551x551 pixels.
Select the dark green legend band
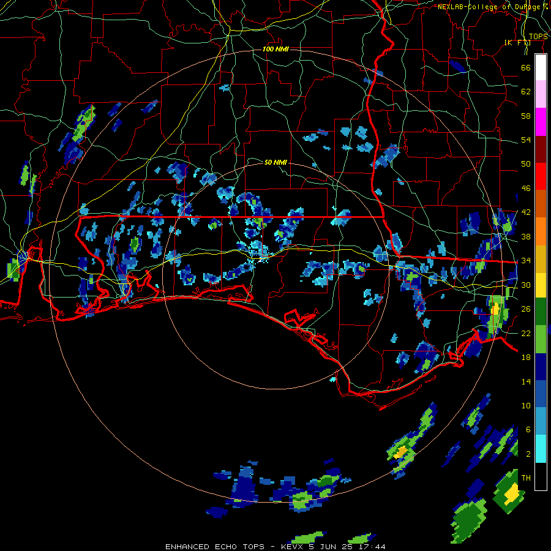click(x=541, y=312)
